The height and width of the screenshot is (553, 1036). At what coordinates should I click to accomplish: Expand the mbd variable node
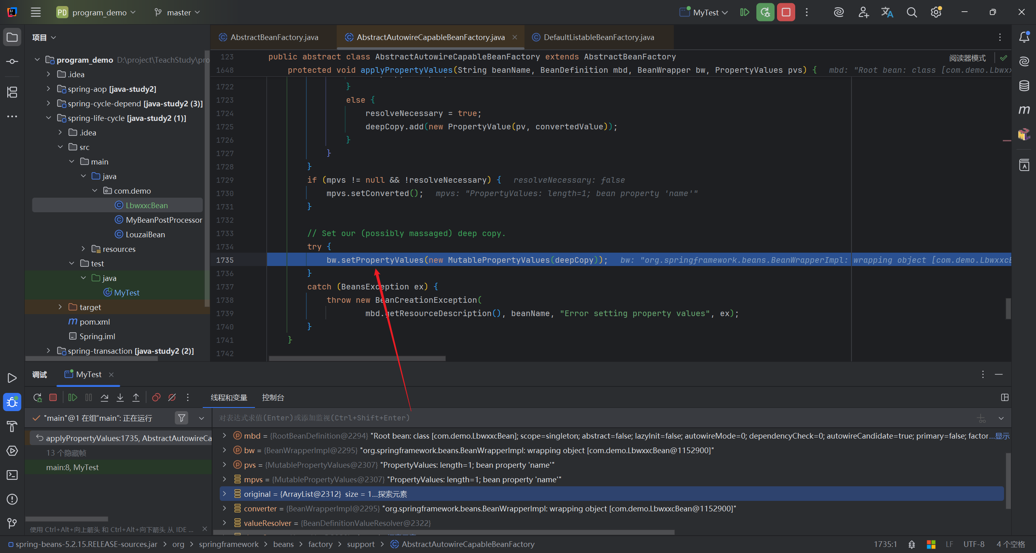click(224, 436)
